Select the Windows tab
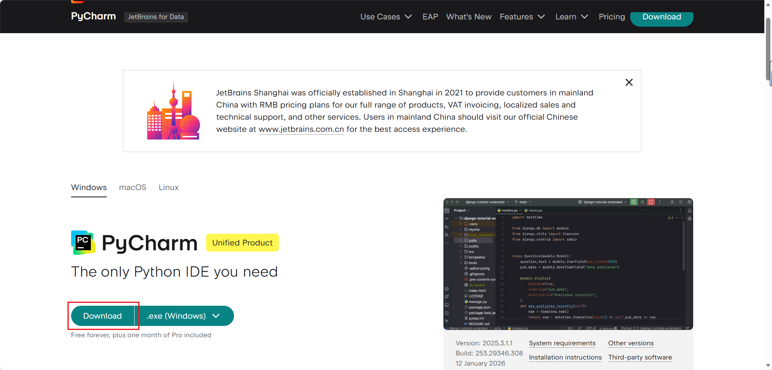This screenshot has width=772, height=370. [89, 188]
